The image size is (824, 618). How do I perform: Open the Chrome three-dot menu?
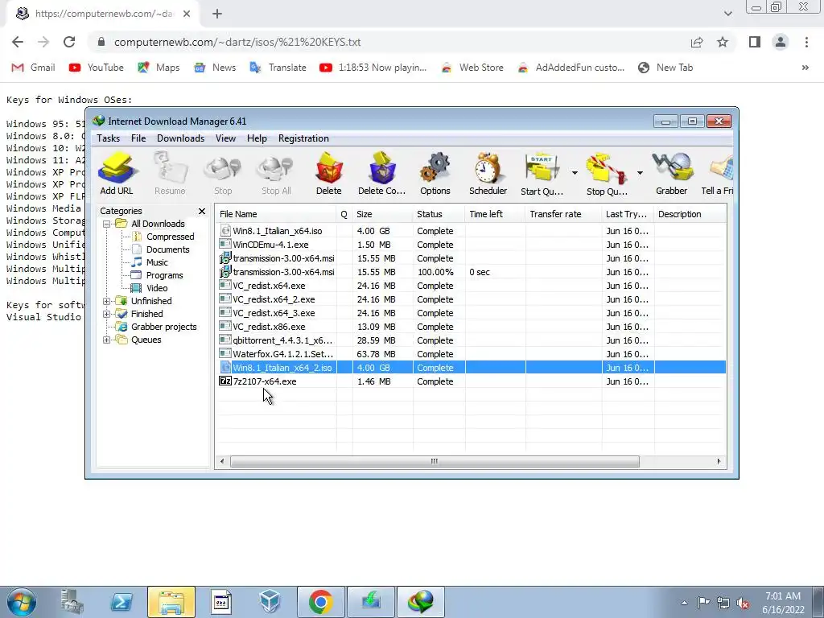[x=806, y=42]
